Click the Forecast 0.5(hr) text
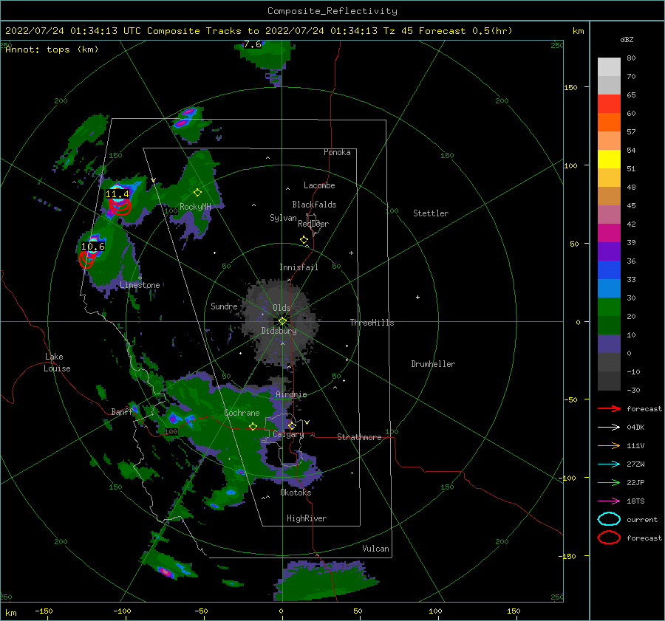This screenshot has height=621, width=665. (x=465, y=31)
